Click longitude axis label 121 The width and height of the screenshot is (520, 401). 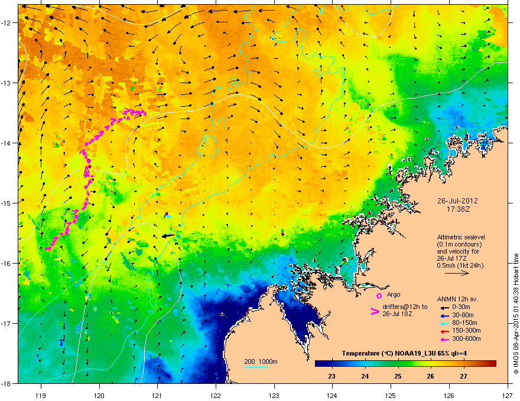tap(157, 395)
